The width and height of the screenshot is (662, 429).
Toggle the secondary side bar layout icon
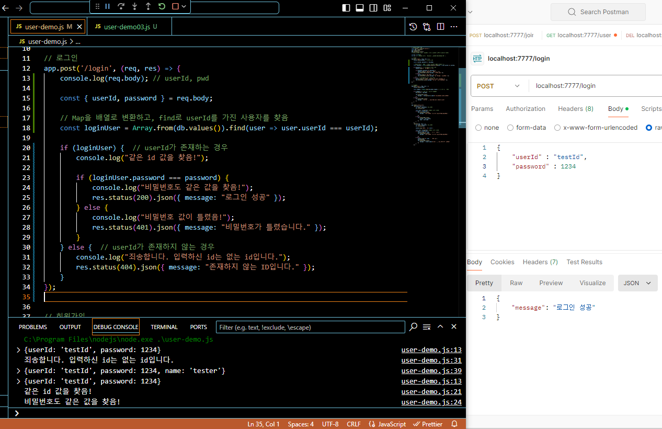tap(373, 8)
